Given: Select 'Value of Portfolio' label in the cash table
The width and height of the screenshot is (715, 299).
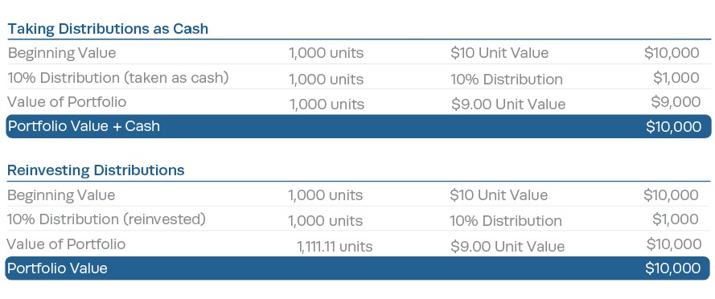Looking at the screenshot, I should pyautogui.click(x=67, y=101).
